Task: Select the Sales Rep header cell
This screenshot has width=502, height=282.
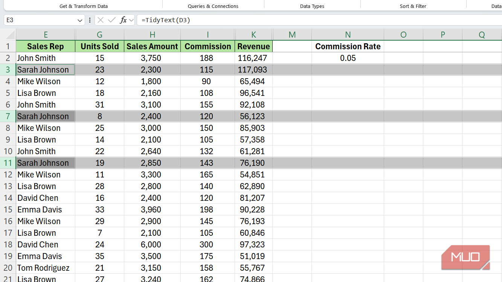Action: 46,46
